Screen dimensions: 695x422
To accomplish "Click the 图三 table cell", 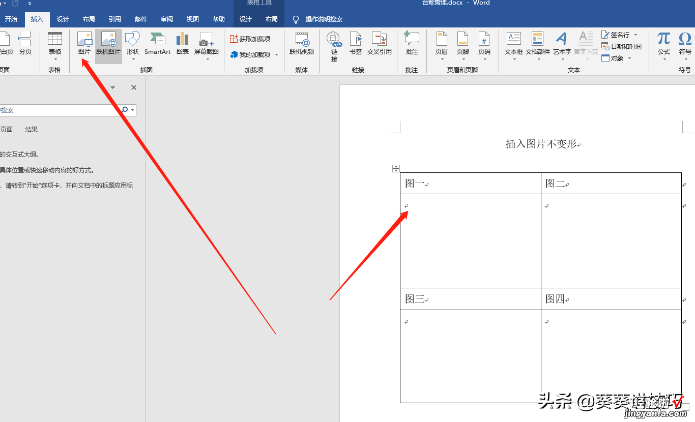I will point(471,299).
